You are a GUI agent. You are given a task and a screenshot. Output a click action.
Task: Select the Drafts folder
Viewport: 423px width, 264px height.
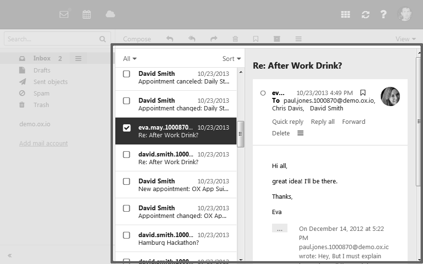(x=42, y=70)
